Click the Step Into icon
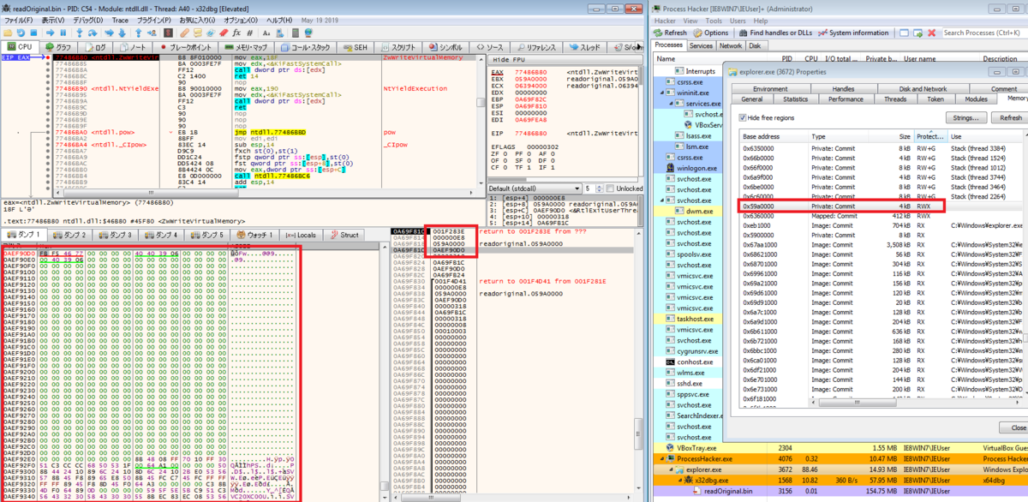The image size is (1028, 502). [x=80, y=33]
